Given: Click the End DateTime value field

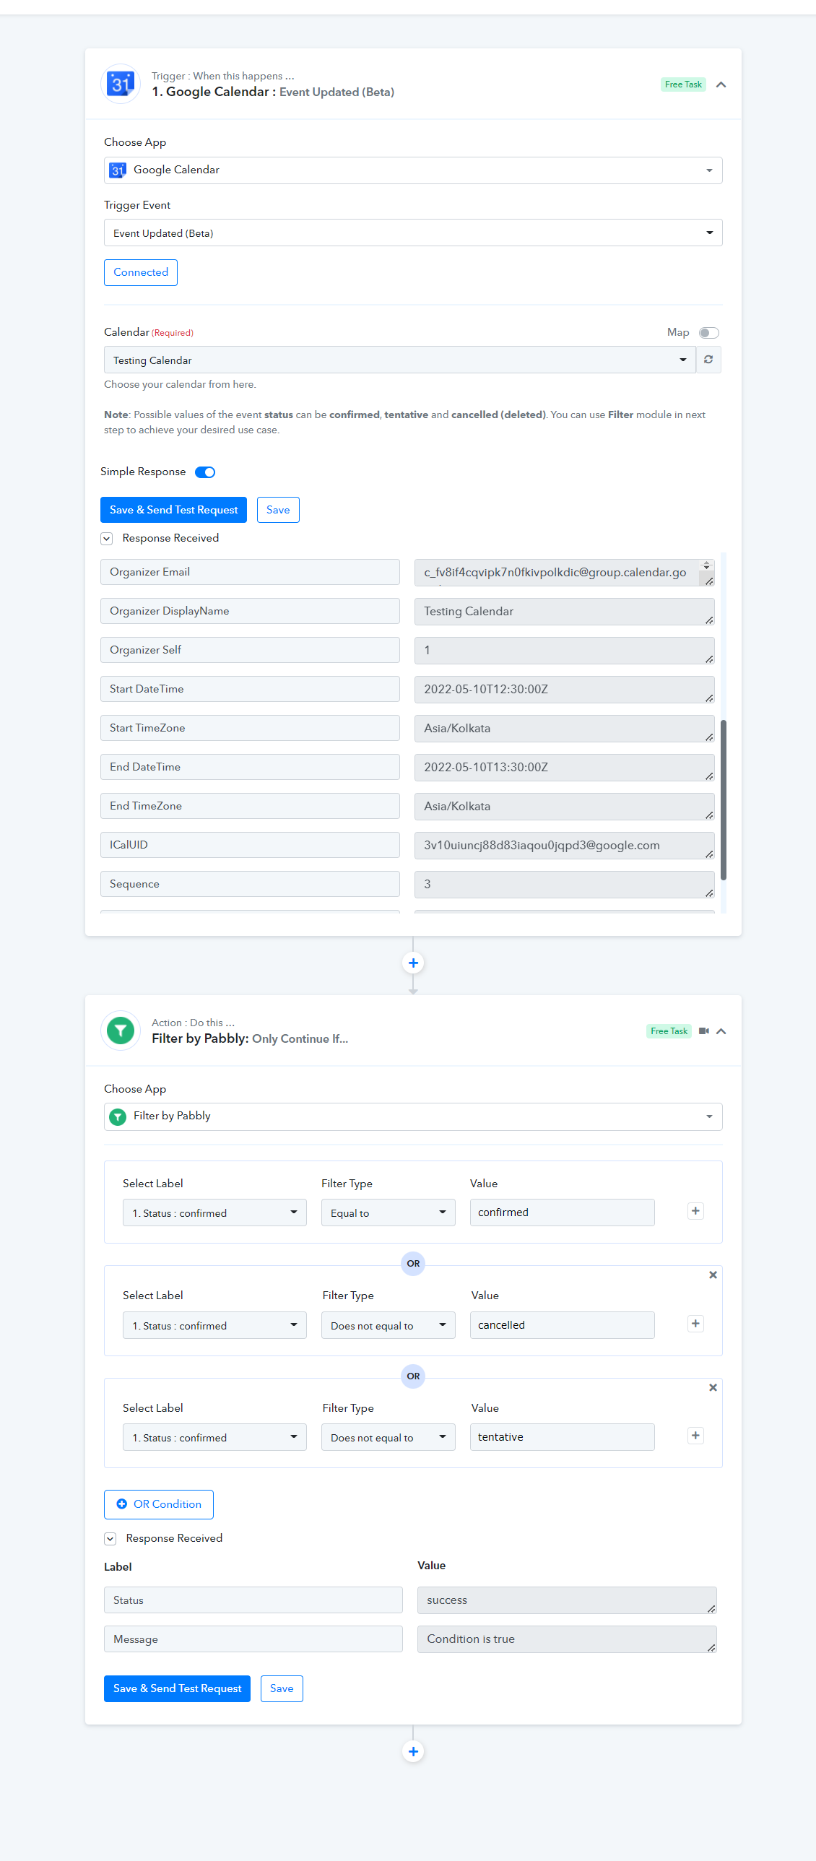Looking at the screenshot, I should (x=564, y=767).
